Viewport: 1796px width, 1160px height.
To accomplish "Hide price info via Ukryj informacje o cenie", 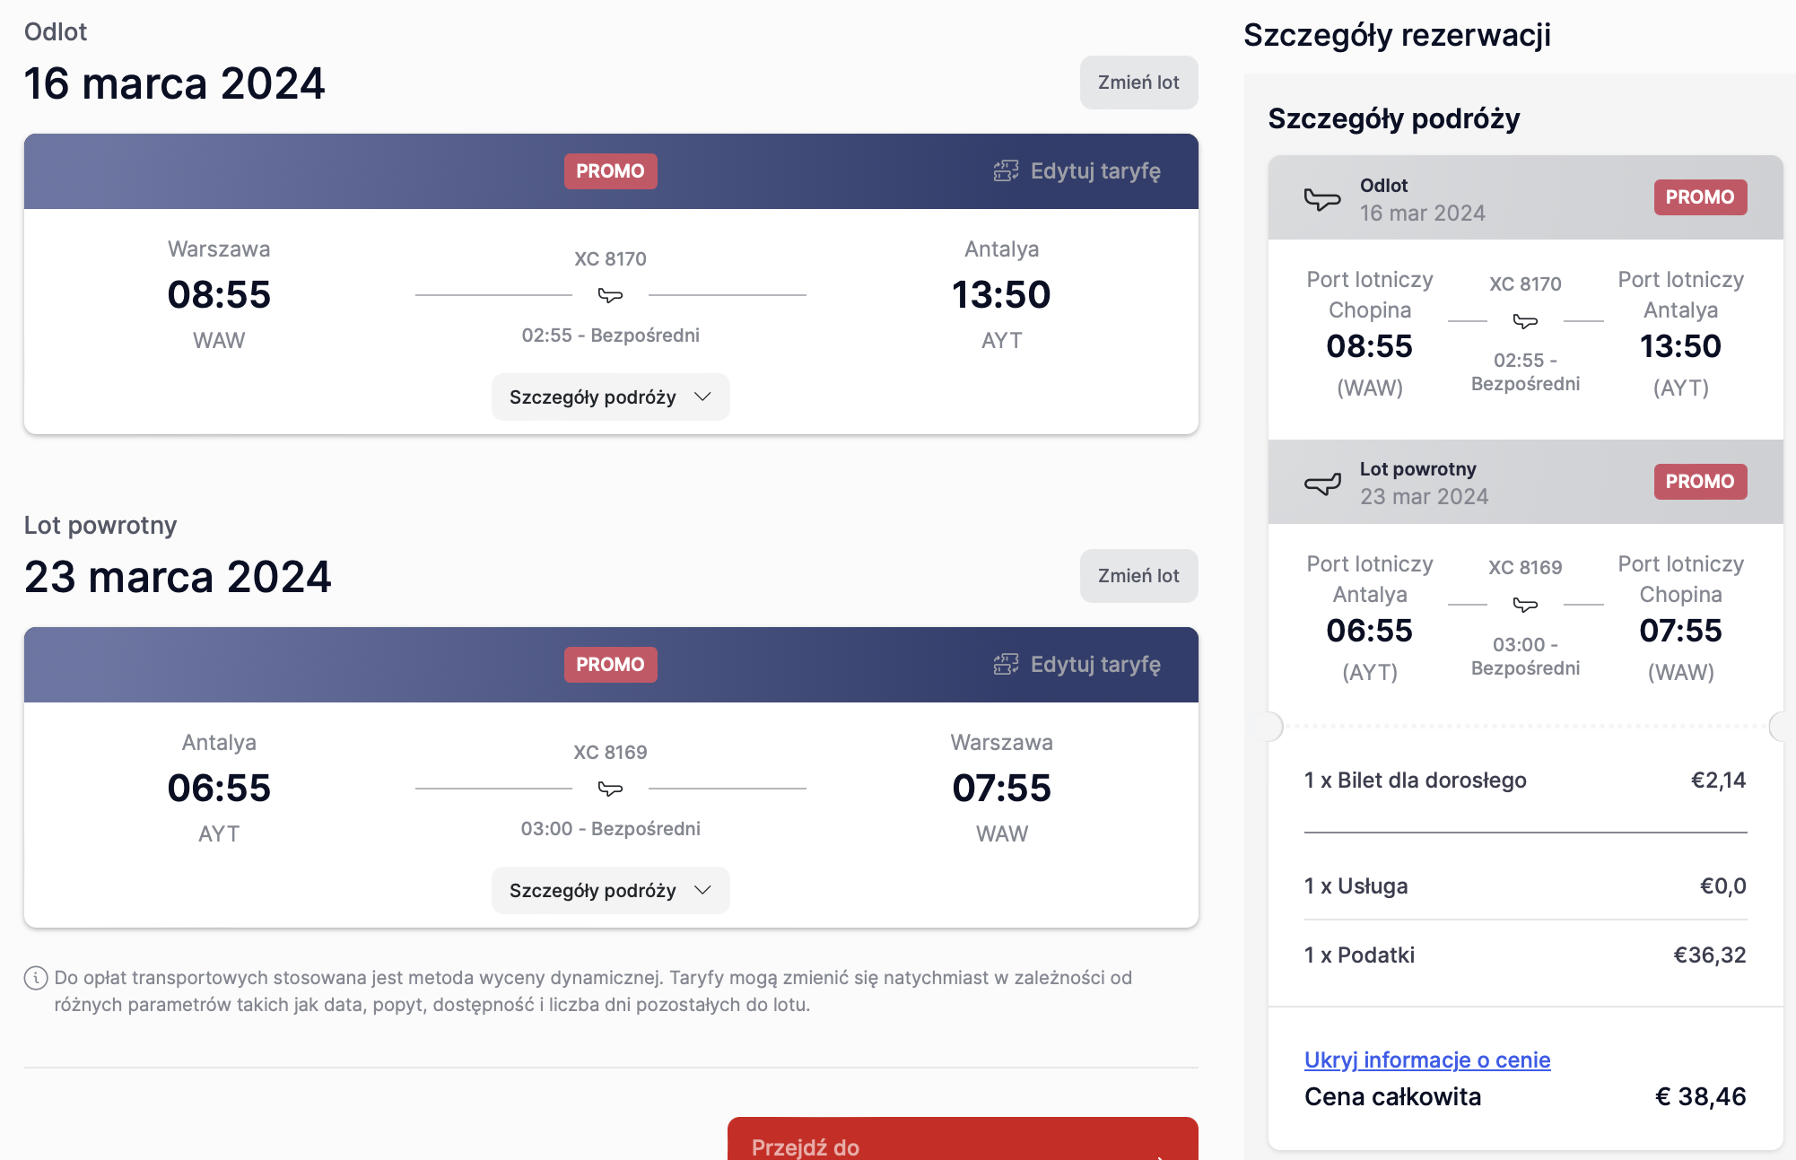I will click(1427, 1060).
